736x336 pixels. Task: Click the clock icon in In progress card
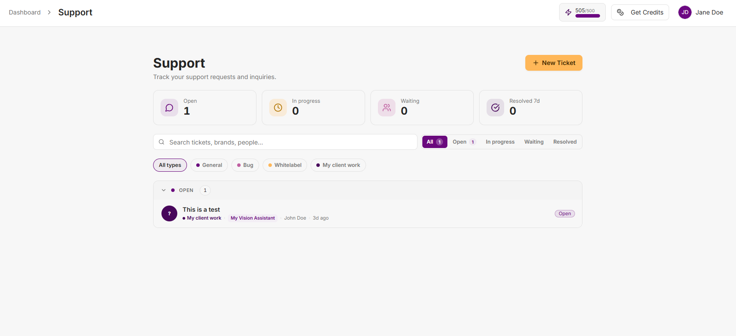(x=278, y=108)
